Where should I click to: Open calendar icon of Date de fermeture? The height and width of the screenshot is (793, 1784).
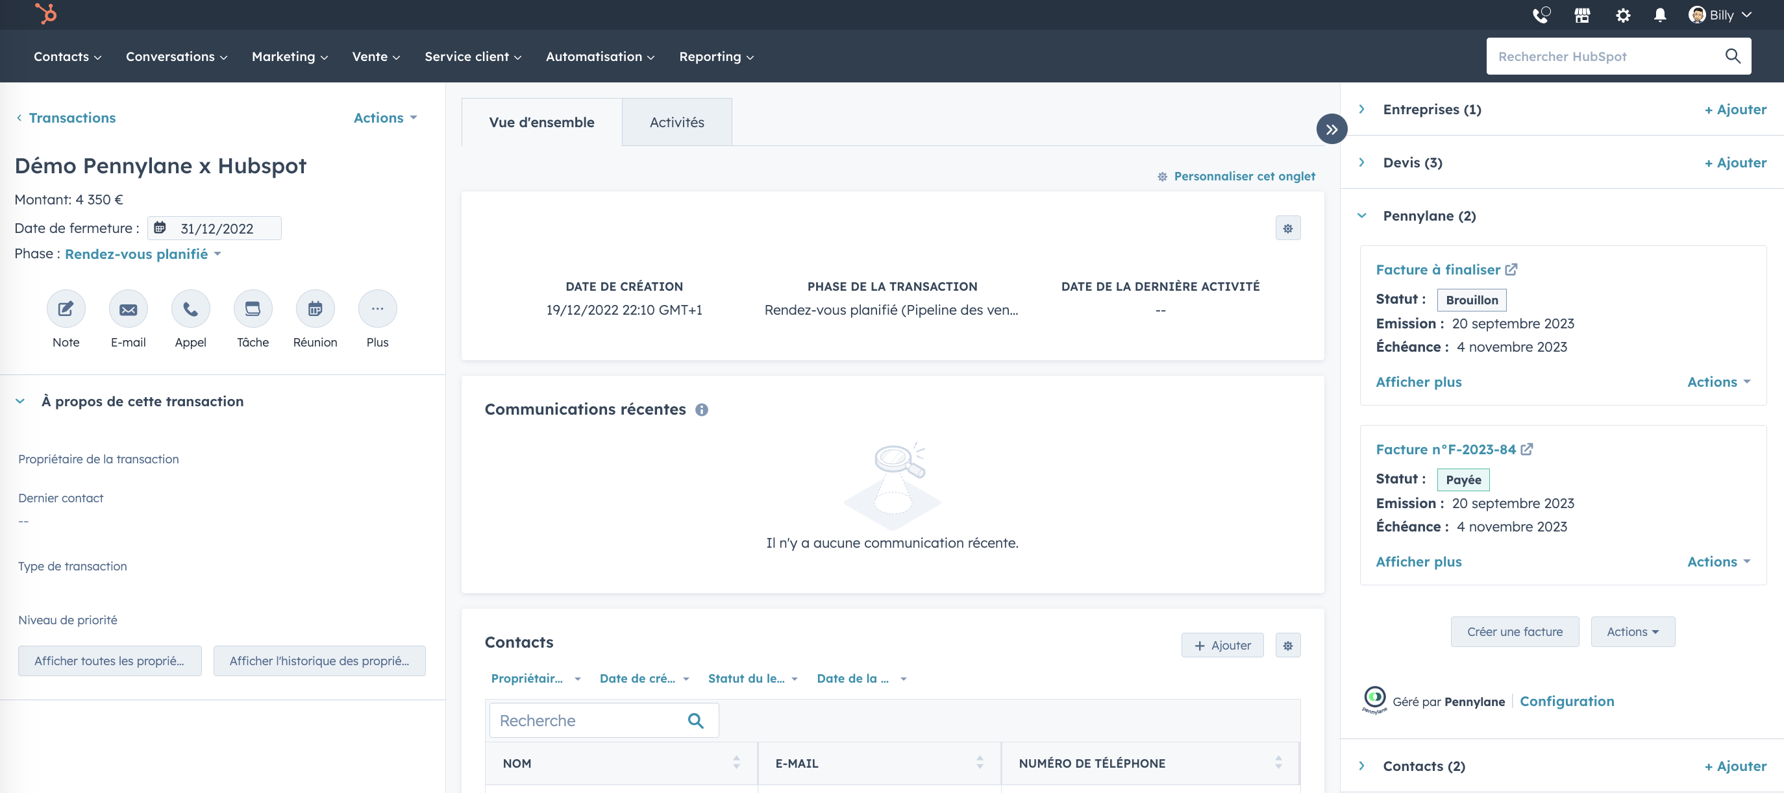click(160, 228)
